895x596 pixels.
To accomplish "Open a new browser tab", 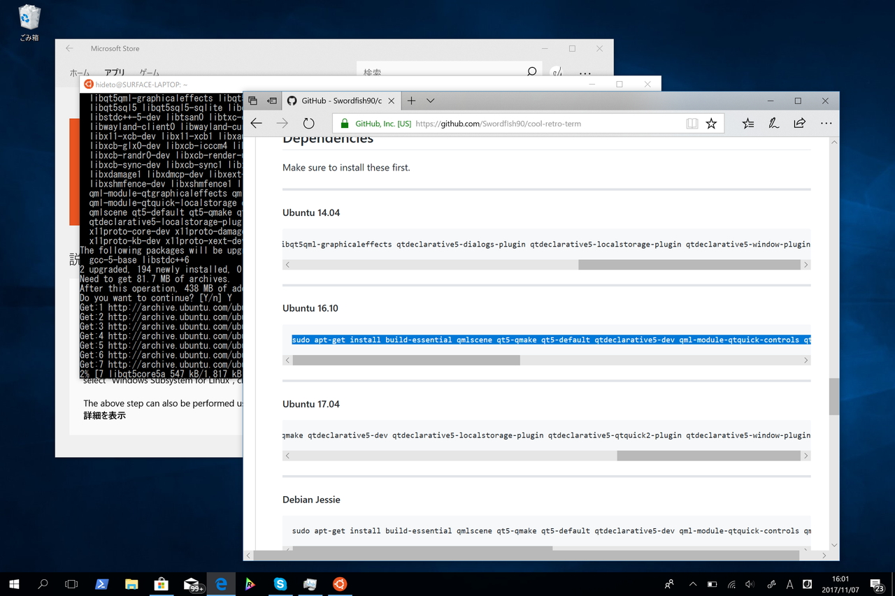I will (411, 101).
